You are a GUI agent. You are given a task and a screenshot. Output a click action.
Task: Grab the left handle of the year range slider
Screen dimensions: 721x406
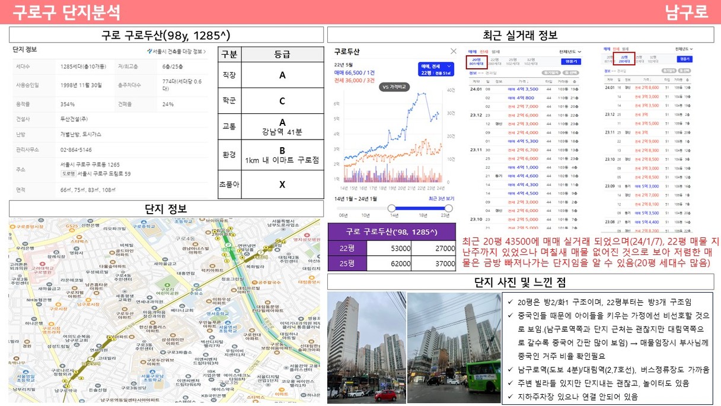(391, 208)
